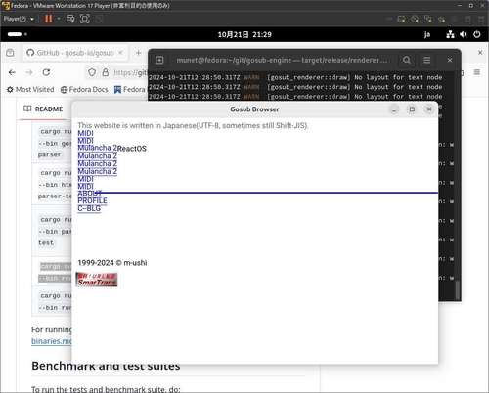Click the PROFILE link in Gosub Browser

(92, 200)
